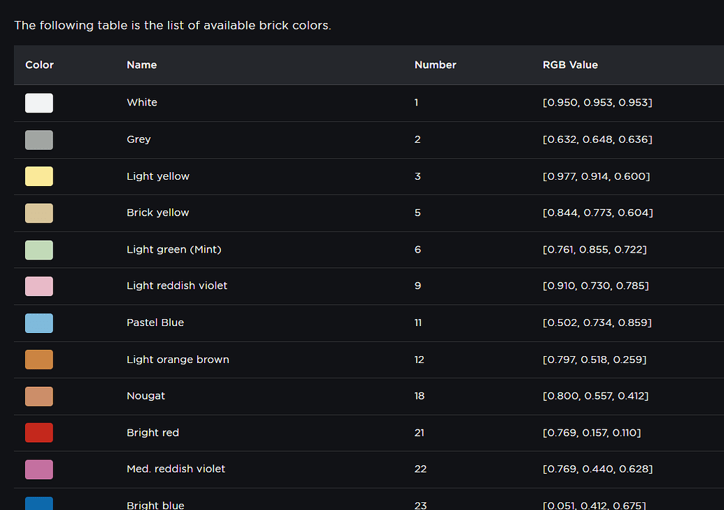This screenshot has height=510, width=724.
Task: Click RGB value [0.977, 0.914, 0.600]
Action: coord(596,176)
